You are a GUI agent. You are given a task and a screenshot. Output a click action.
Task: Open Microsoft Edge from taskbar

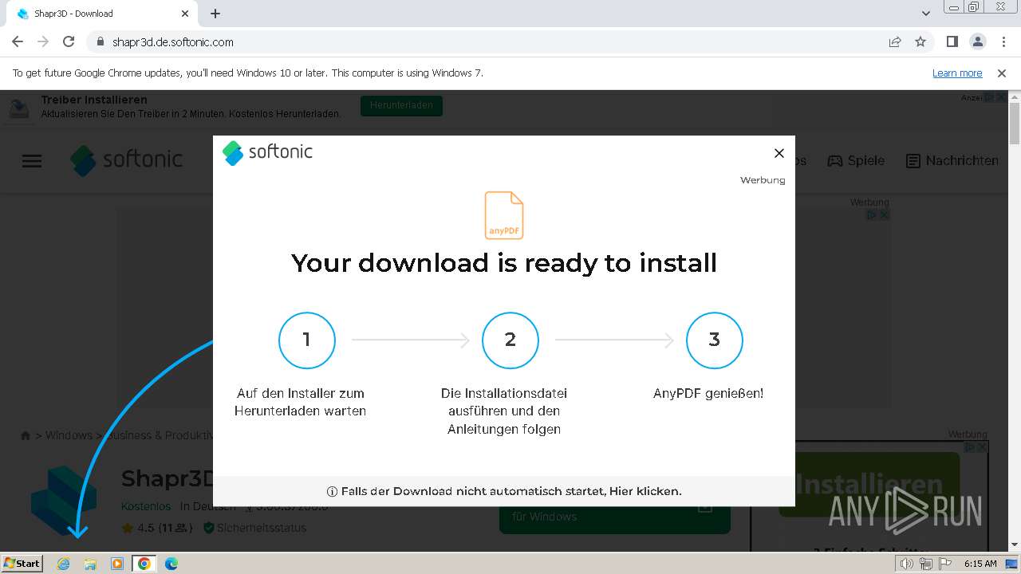[171, 564]
